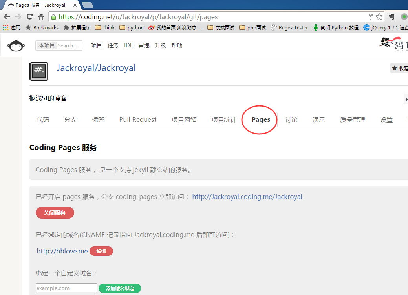The image size is (408, 295).
Task: Open the IDE top navigation item
Action: coord(128,45)
